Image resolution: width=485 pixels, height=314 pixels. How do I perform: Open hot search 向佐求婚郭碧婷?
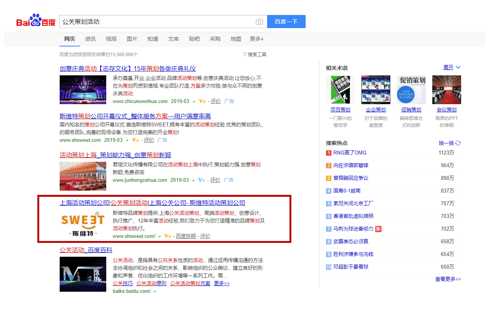[x=351, y=165]
